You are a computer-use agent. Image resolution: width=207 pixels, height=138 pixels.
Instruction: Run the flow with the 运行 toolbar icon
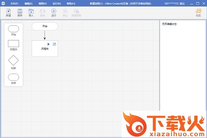54,11
